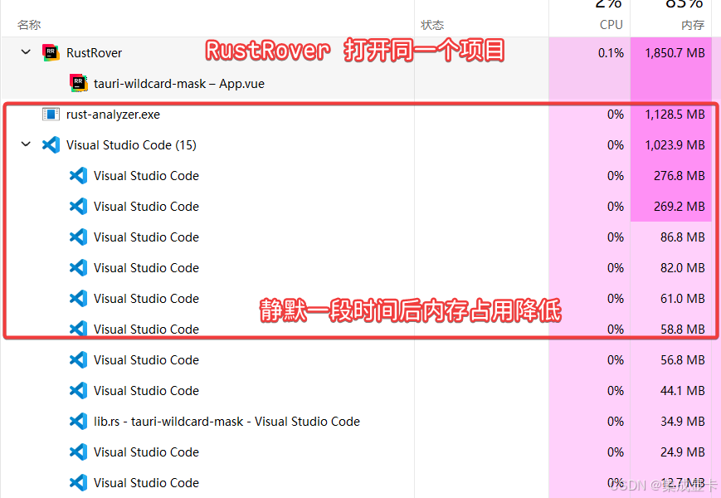Screen dimensions: 721x498
Task: Click VS Code icon on the 24.9 MB row
Action: click(x=78, y=452)
